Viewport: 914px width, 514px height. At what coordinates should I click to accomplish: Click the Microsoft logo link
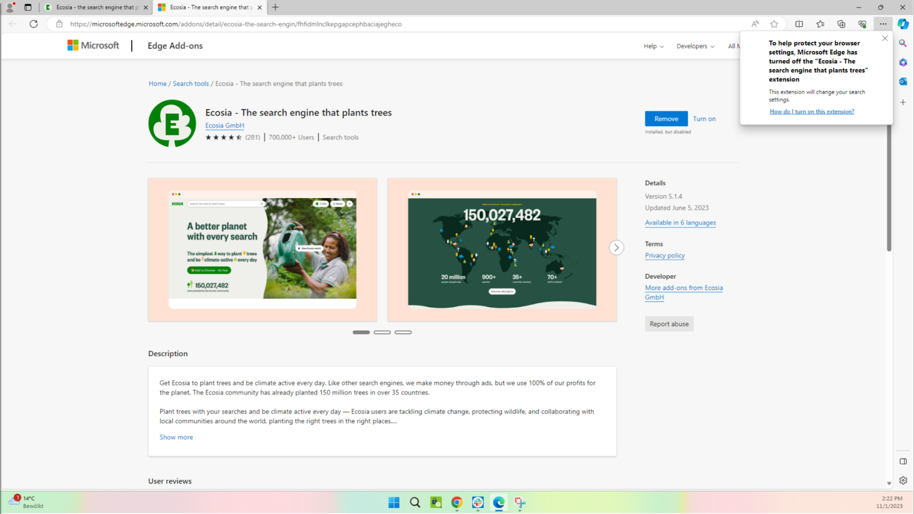click(x=93, y=46)
